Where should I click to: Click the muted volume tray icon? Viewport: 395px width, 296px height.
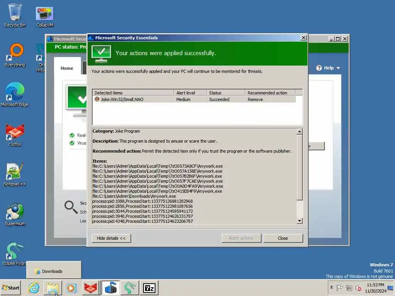358,288
